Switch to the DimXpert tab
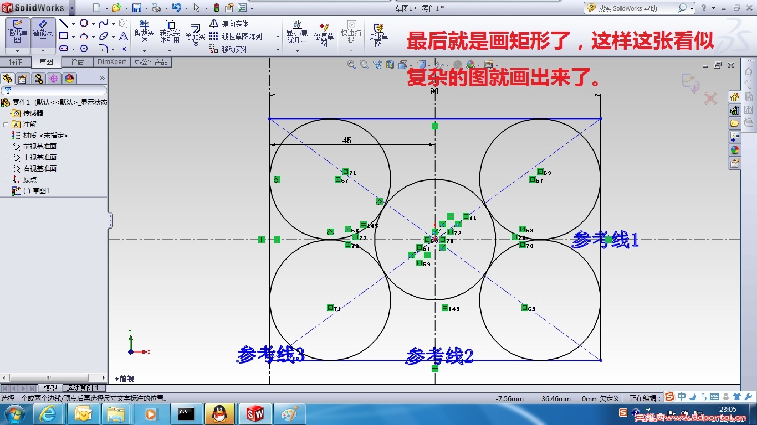The width and height of the screenshot is (757, 425). coord(111,62)
